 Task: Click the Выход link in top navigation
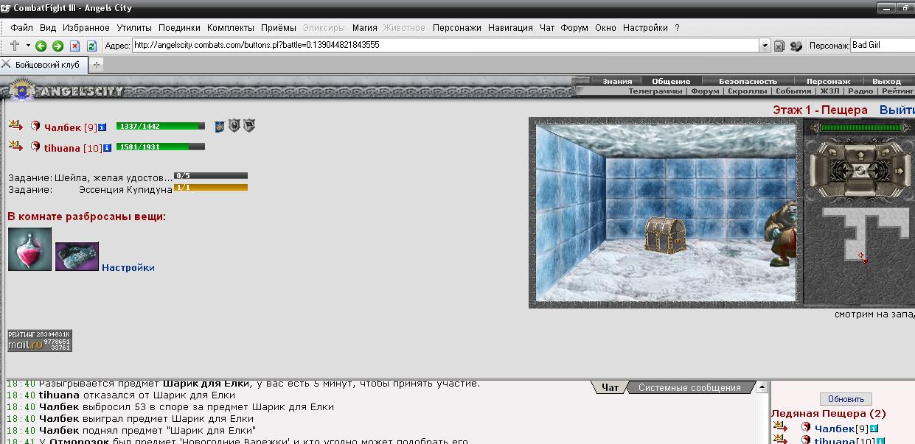[886, 81]
